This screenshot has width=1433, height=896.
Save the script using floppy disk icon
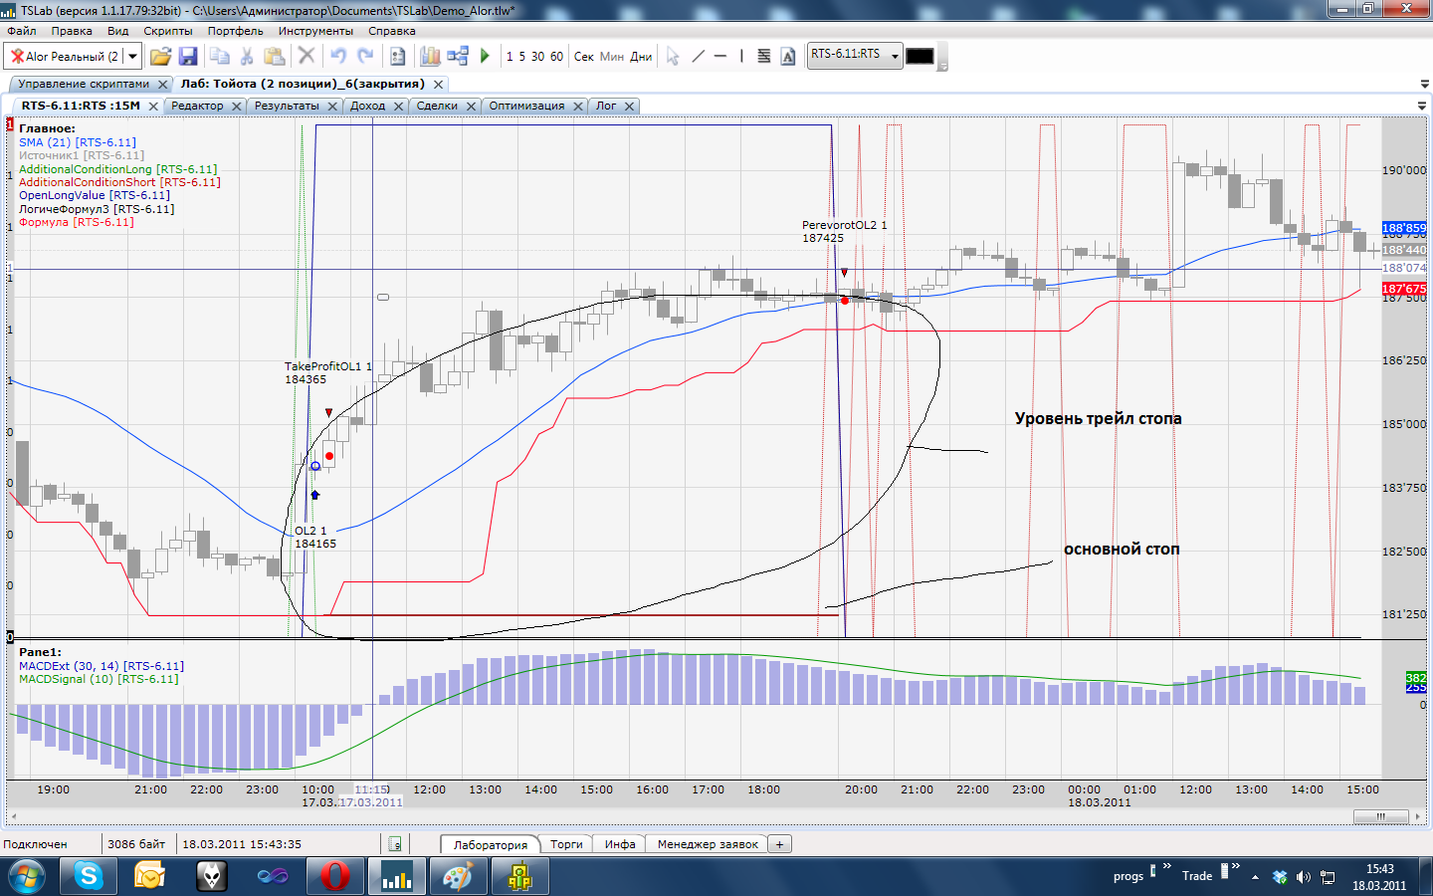pos(188,56)
